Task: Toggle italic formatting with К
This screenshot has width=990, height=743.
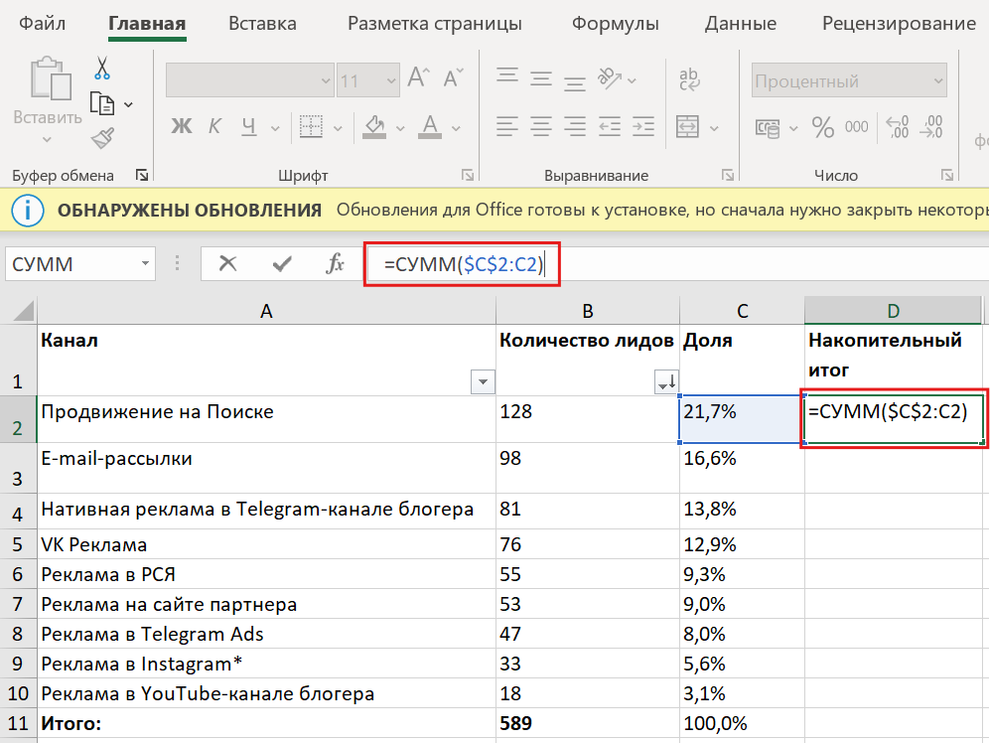Action: (x=213, y=127)
